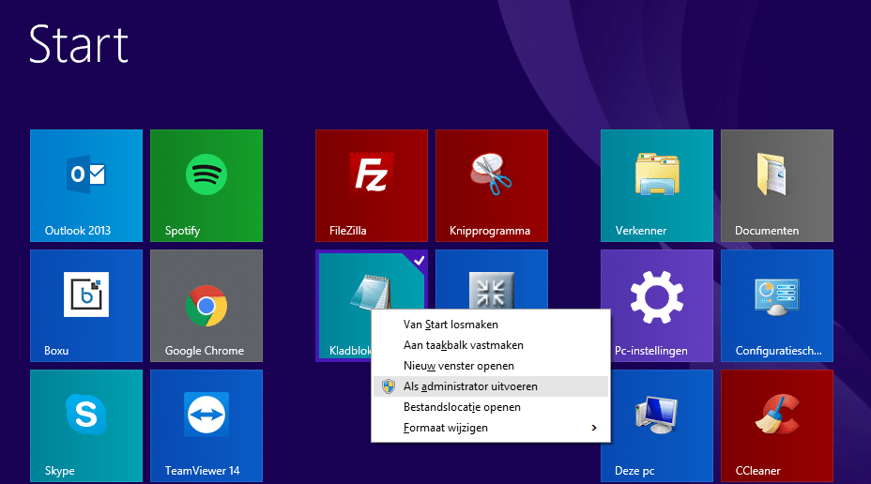Launch the Skype tile
871x484 pixels.
(86, 426)
